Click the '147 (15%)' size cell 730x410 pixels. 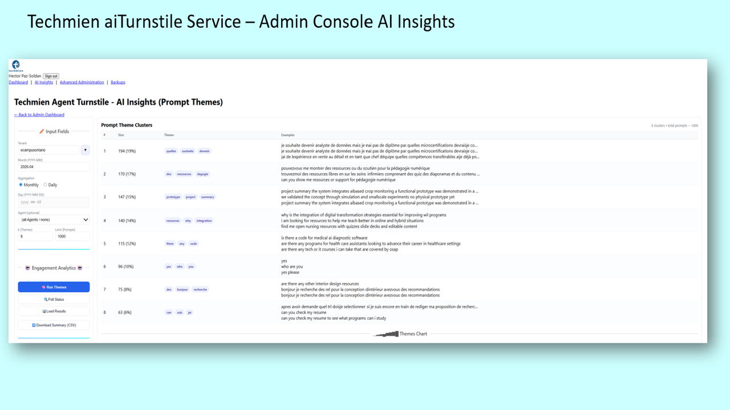[x=127, y=197]
